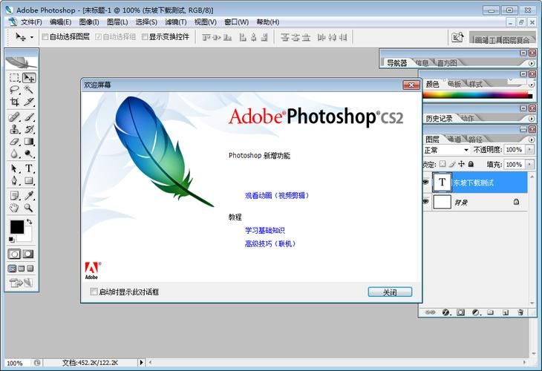
Task: Select the Path Selection tool
Action: (14, 168)
